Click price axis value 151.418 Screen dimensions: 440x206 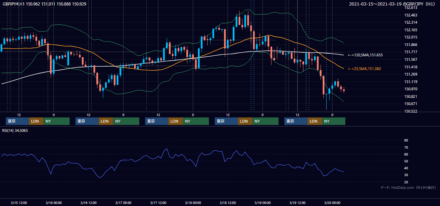pos(411,67)
